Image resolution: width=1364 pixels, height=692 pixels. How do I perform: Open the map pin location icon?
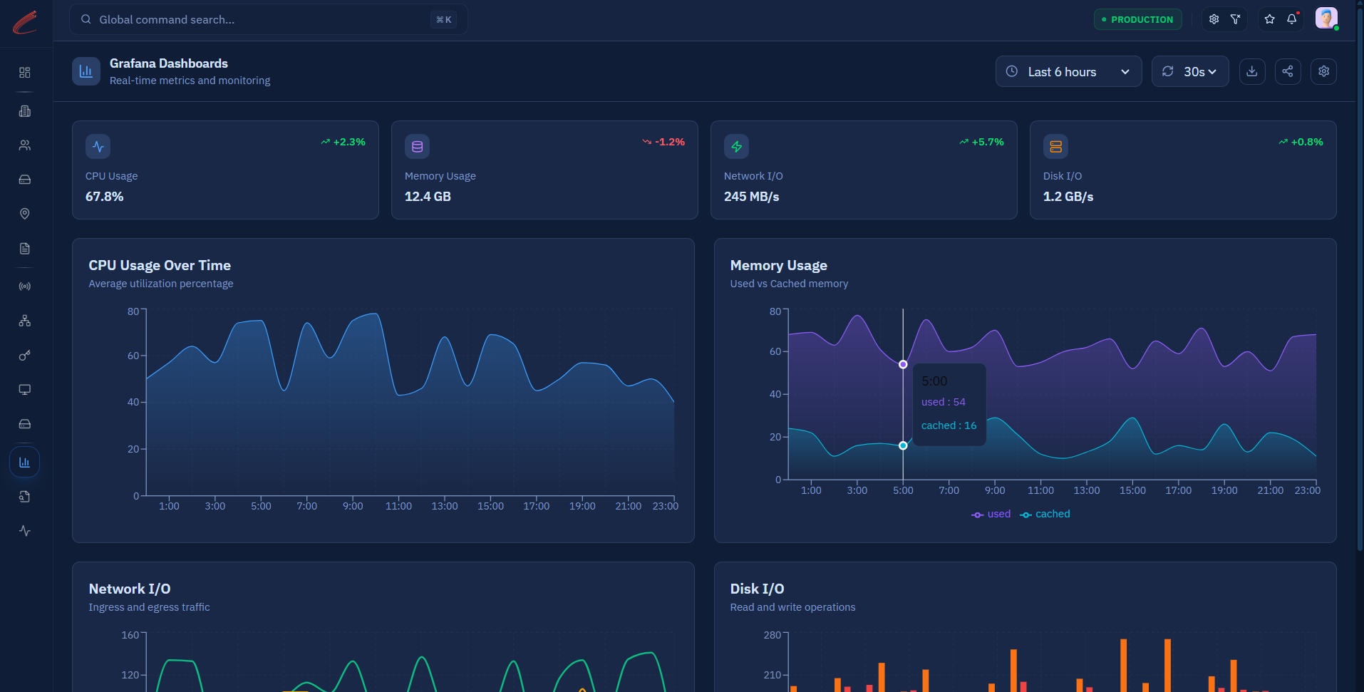point(25,214)
